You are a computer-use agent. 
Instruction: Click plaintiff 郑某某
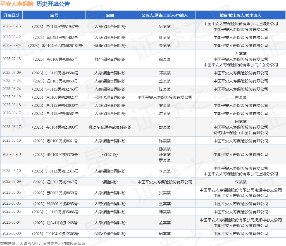point(165,73)
